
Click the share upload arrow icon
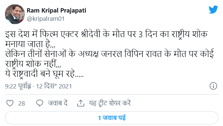[x=81, y=103]
